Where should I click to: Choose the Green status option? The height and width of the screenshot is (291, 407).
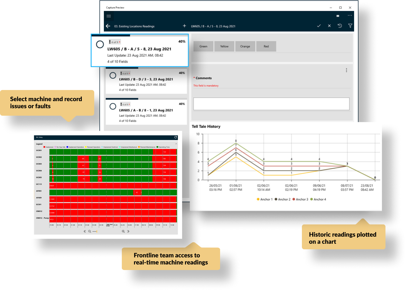[203, 47]
